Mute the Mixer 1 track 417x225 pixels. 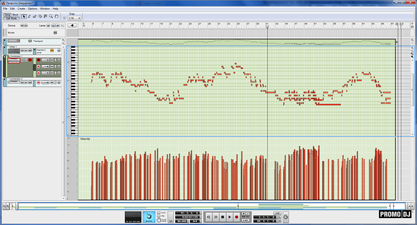tap(22, 50)
